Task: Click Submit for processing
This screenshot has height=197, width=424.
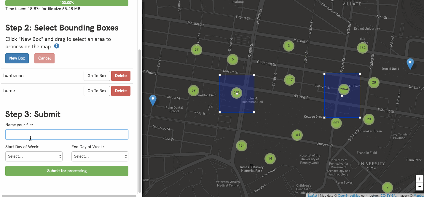Action: click(67, 171)
